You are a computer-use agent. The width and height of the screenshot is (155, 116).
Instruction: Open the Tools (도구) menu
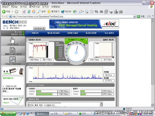45,7
